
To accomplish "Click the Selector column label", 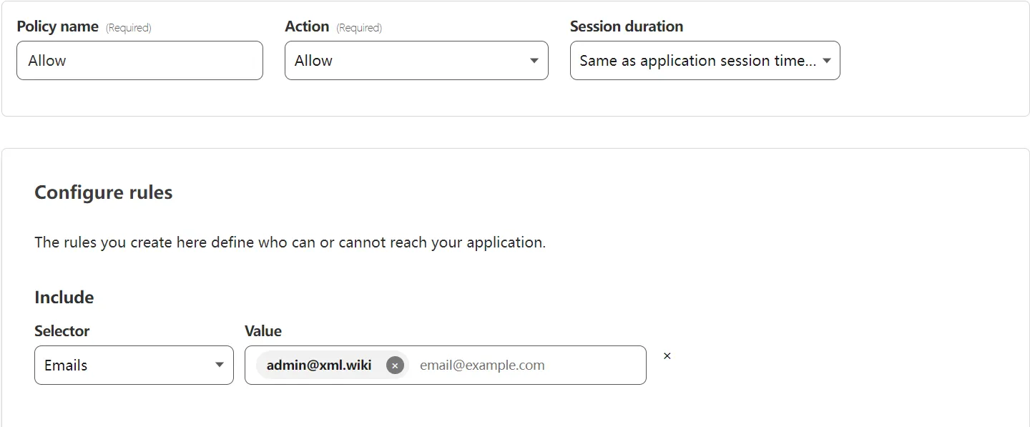I will click(x=62, y=331).
